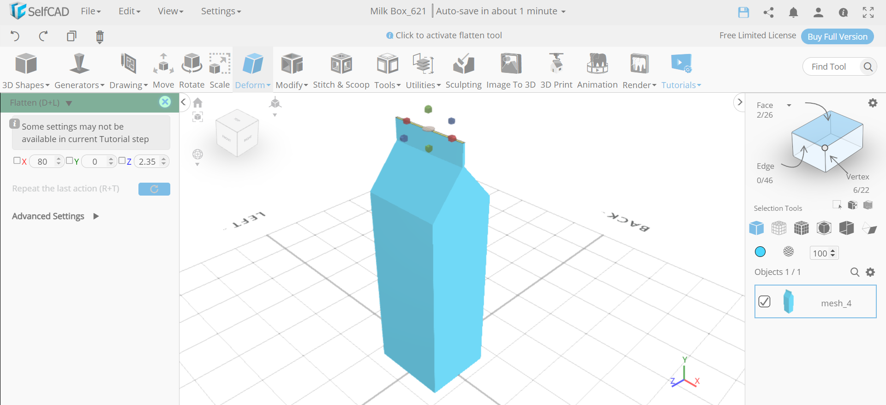Enable the Y axis checkbox
886x405 pixels.
(x=69, y=161)
